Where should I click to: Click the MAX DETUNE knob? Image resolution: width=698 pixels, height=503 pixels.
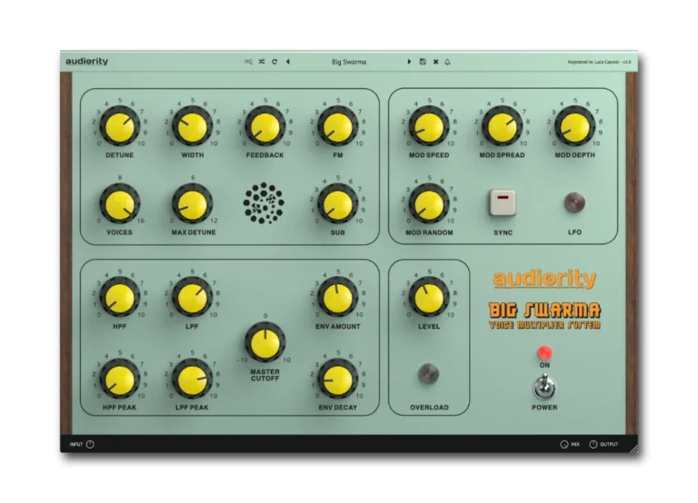[193, 204]
